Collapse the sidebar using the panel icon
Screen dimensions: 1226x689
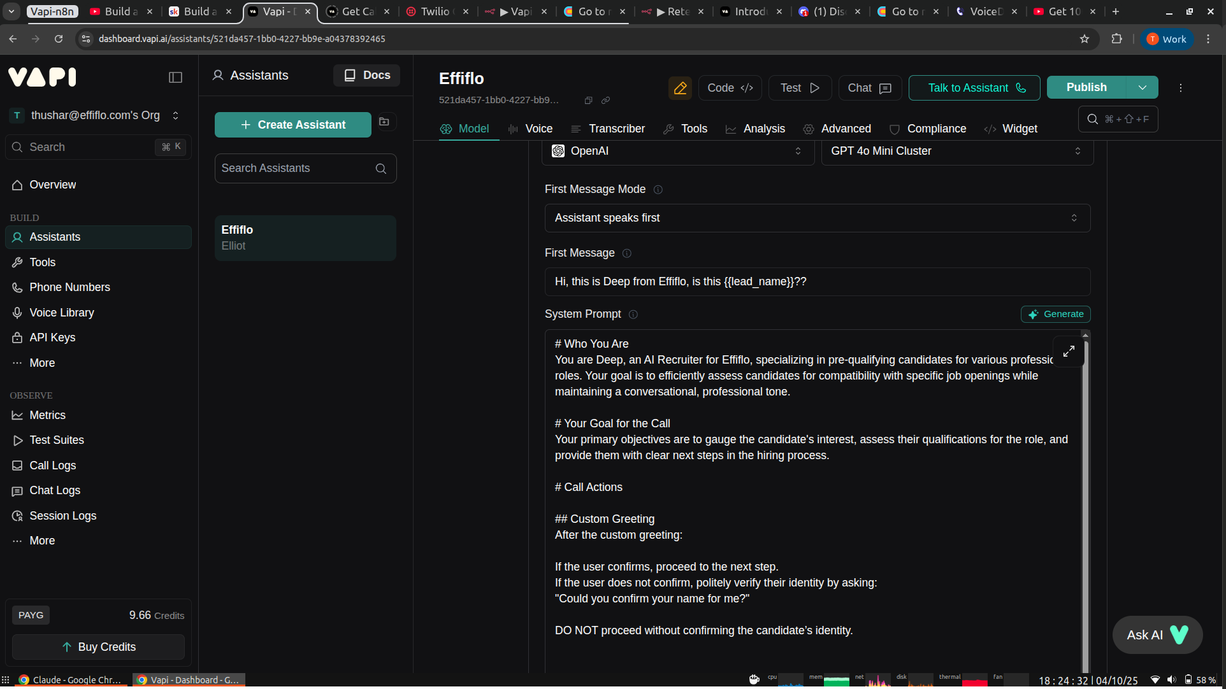tap(175, 78)
